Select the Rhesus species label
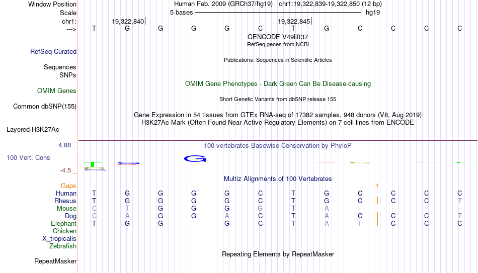 (65, 201)
